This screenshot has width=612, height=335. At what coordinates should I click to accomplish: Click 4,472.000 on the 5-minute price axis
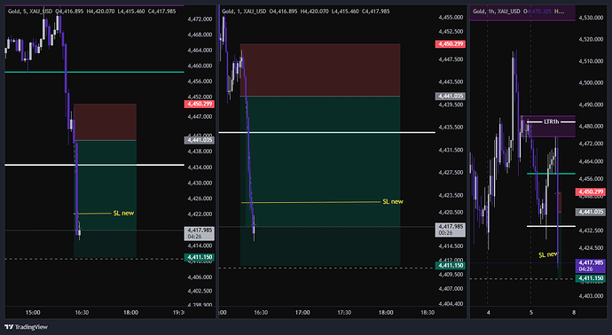tap(200, 19)
